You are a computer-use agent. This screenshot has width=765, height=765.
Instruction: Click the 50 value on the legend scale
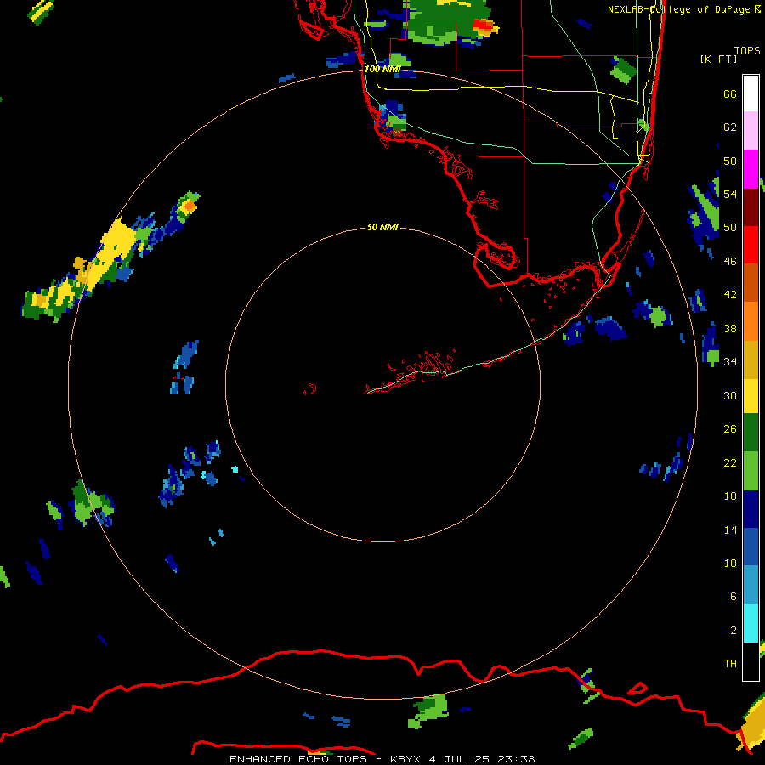pyautogui.click(x=730, y=227)
